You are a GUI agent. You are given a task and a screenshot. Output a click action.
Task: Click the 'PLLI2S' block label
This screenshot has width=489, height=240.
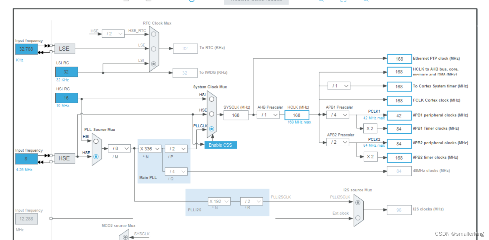[x=194, y=210]
